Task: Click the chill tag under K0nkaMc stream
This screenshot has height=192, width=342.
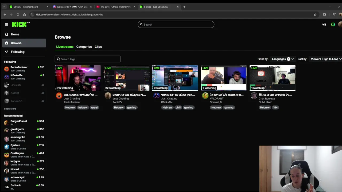Action: point(178,107)
